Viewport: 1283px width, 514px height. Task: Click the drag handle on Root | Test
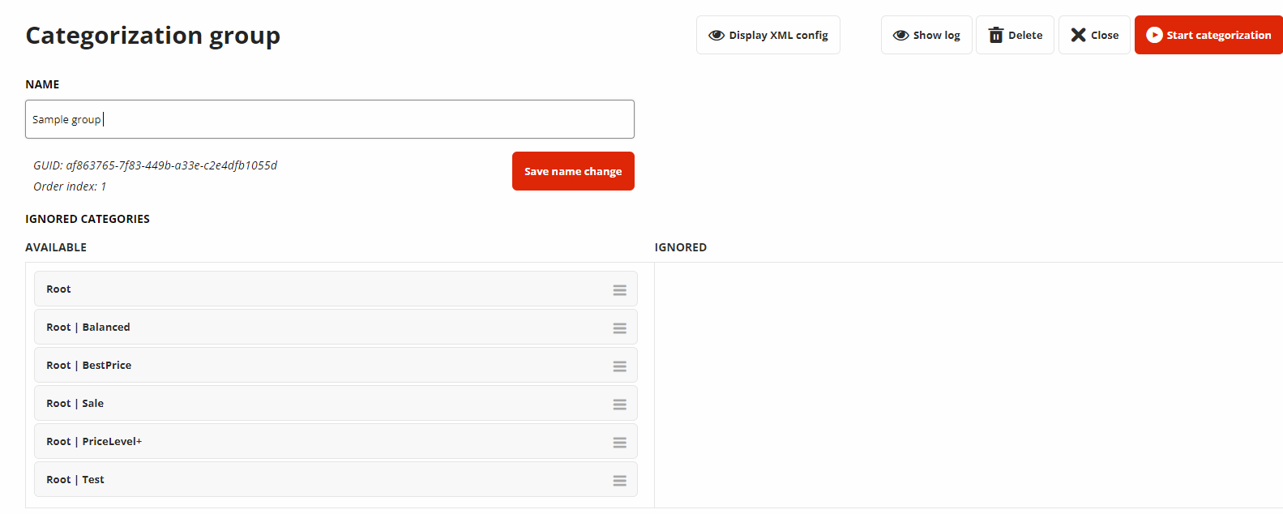pos(619,481)
